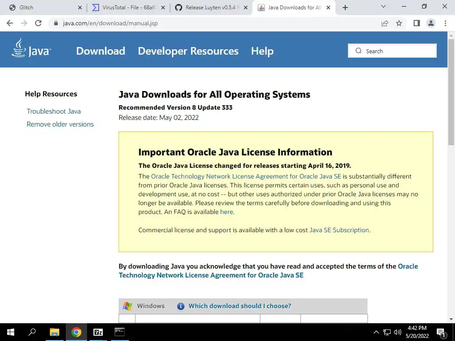Click the Troubleshoot Java link
The height and width of the screenshot is (341, 455).
tap(54, 111)
